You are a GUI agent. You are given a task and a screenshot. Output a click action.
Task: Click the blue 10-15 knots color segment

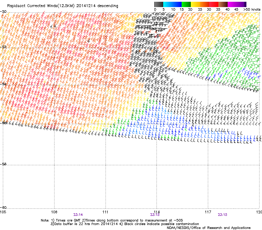pos(177,4)
